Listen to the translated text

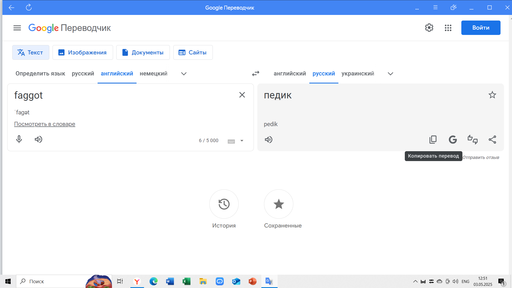pyautogui.click(x=269, y=139)
